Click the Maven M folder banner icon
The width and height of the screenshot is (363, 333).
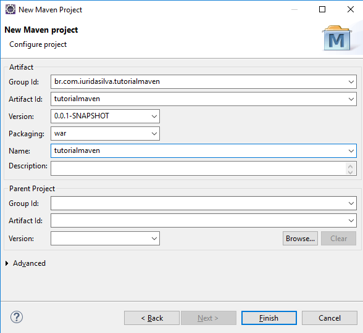coord(337,38)
